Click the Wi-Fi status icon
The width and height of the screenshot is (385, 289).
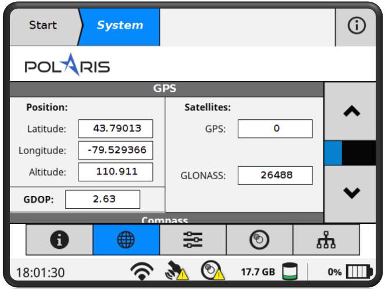142,271
